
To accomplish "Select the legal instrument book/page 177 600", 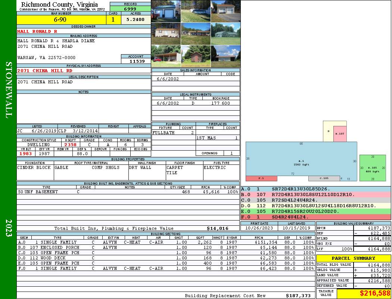I will click(221, 103).
